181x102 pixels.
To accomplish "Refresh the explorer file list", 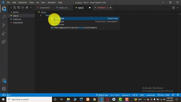I will click(23, 8).
